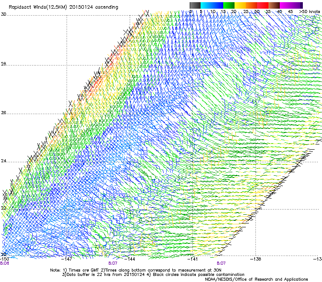This screenshot has width=322, height=282.
Task: Click the longitude label '-144'
Action: coord(130,259)
